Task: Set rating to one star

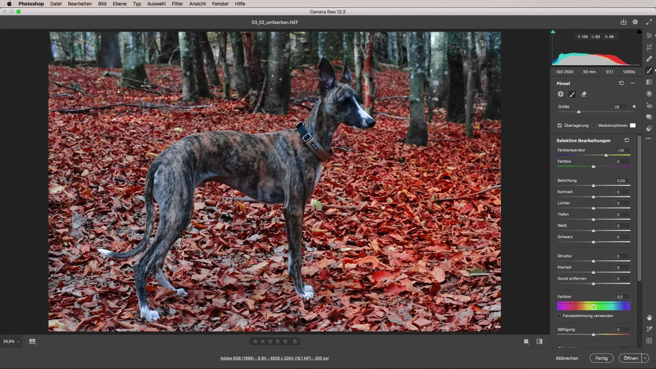Action: pyautogui.click(x=255, y=341)
